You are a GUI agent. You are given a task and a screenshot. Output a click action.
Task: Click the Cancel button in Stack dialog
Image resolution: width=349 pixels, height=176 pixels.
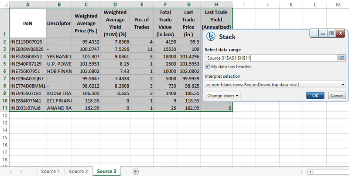337,96
